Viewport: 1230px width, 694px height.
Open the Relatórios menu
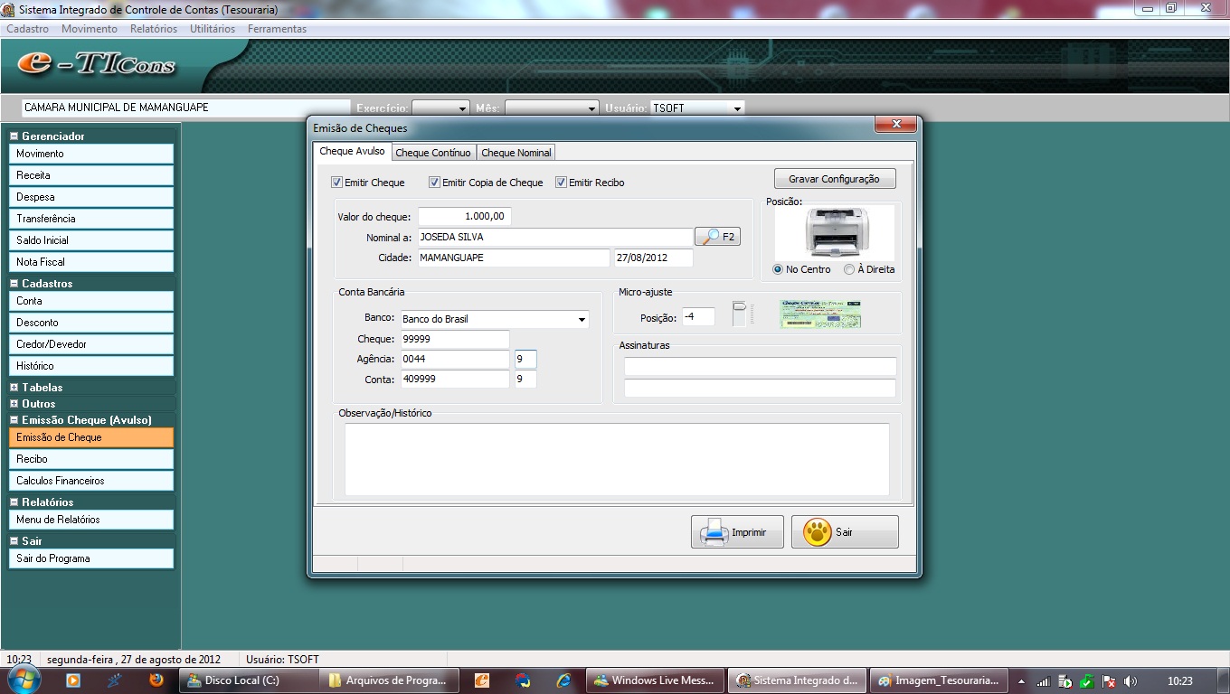pyautogui.click(x=153, y=29)
